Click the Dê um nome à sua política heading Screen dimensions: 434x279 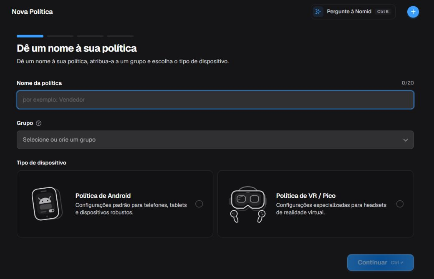pyautogui.click(x=77, y=48)
